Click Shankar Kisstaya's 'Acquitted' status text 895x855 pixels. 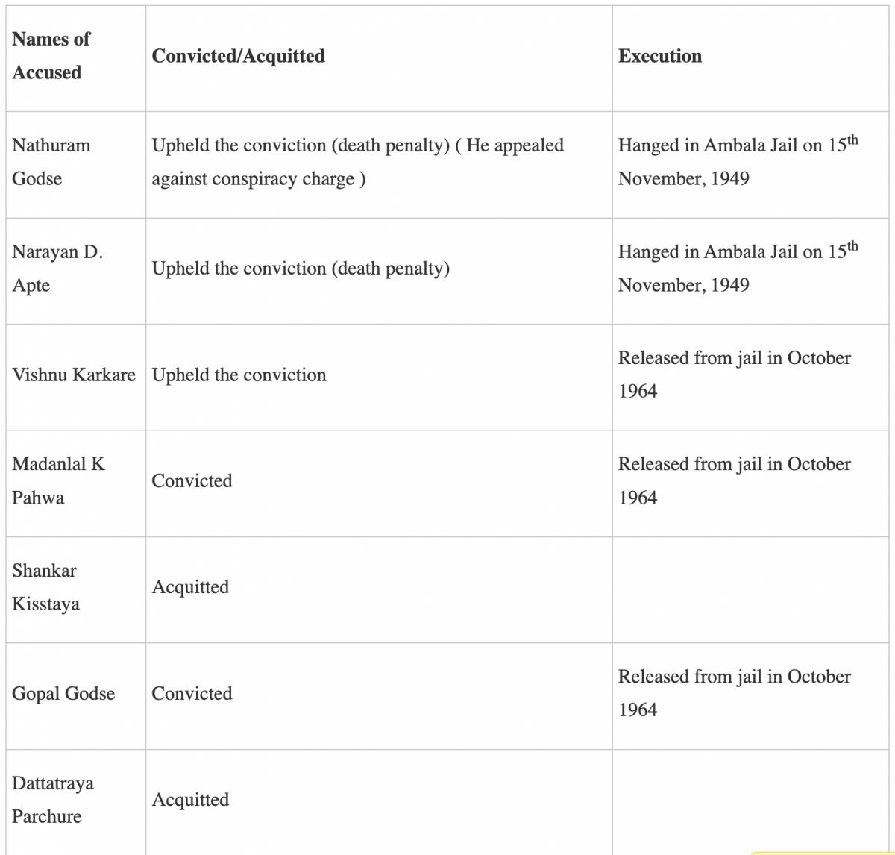click(x=190, y=587)
